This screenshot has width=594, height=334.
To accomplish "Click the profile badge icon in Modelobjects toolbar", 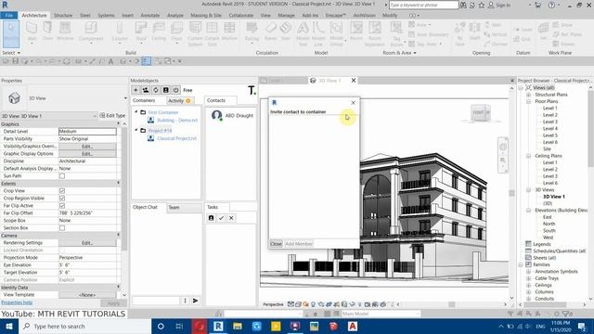I will (x=165, y=90).
